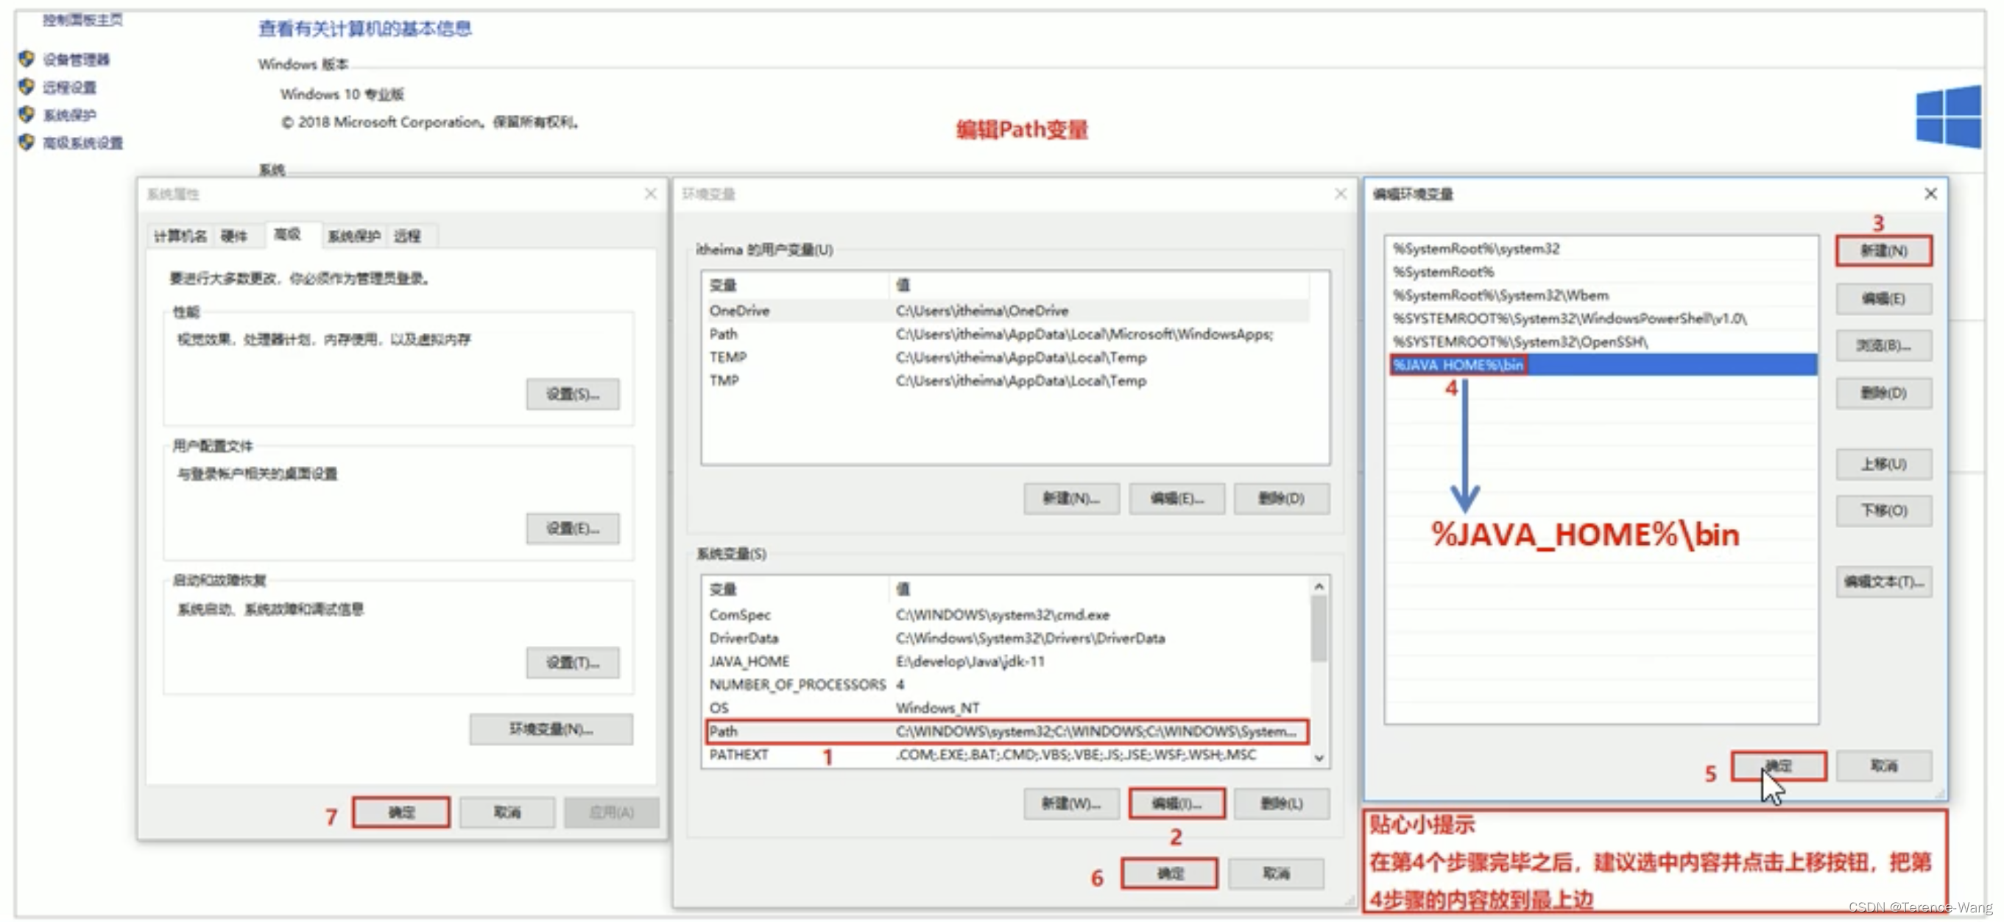Select TMP user variable row
Viewport: 2004px width, 922px height.
1006,381
